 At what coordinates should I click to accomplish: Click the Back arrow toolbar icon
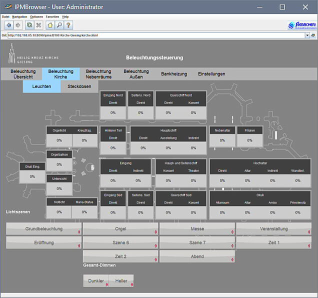pos(9,25)
